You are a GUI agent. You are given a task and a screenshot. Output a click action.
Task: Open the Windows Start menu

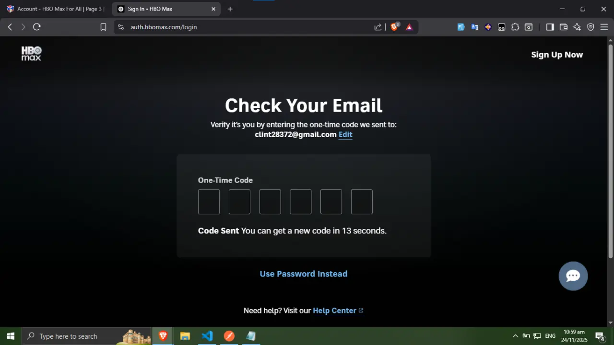[11, 336]
